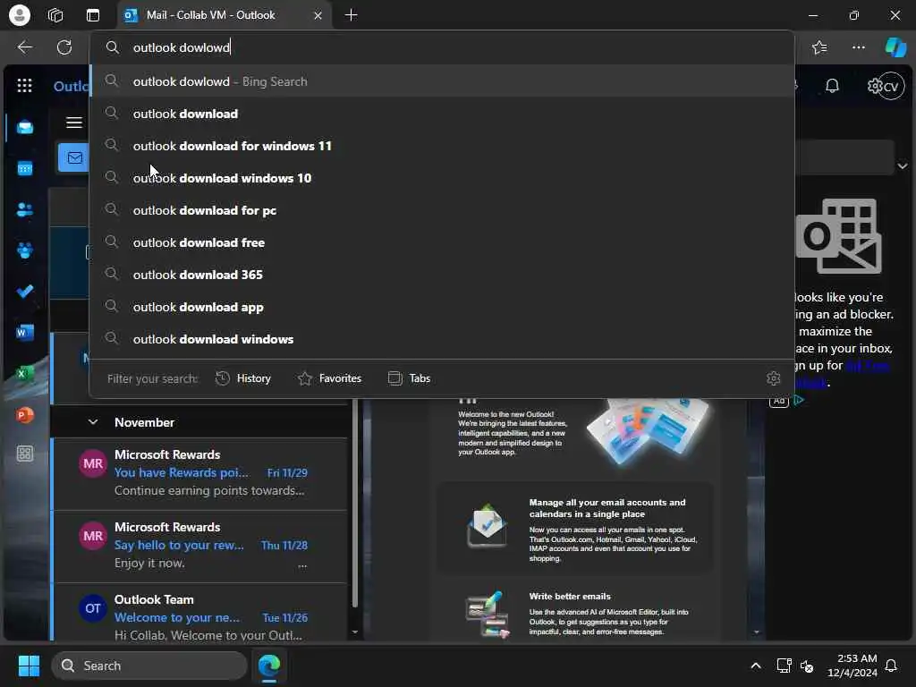Screen dimensions: 916x687
Task: Click the taskbar Search box
Action: tap(149, 666)
